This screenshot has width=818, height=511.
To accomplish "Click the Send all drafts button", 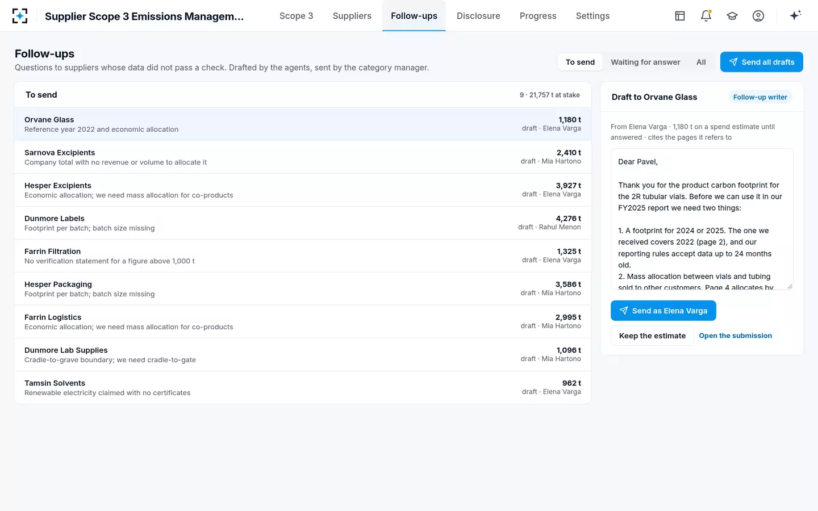I will pos(762,62).
